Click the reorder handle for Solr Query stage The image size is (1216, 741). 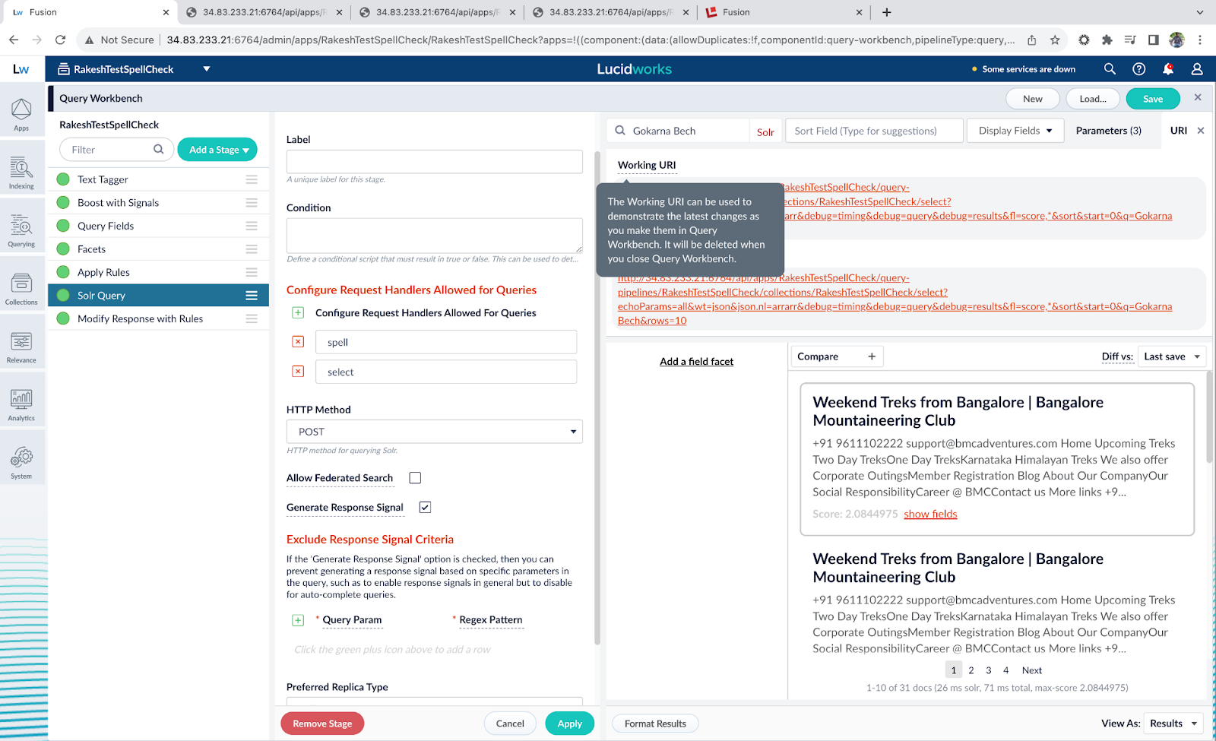[x=252, y=296]
